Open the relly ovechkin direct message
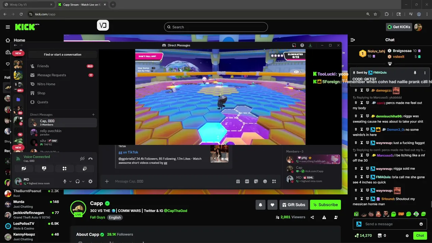The width and height of the screenshot is (432, 243). click(62, 132)
